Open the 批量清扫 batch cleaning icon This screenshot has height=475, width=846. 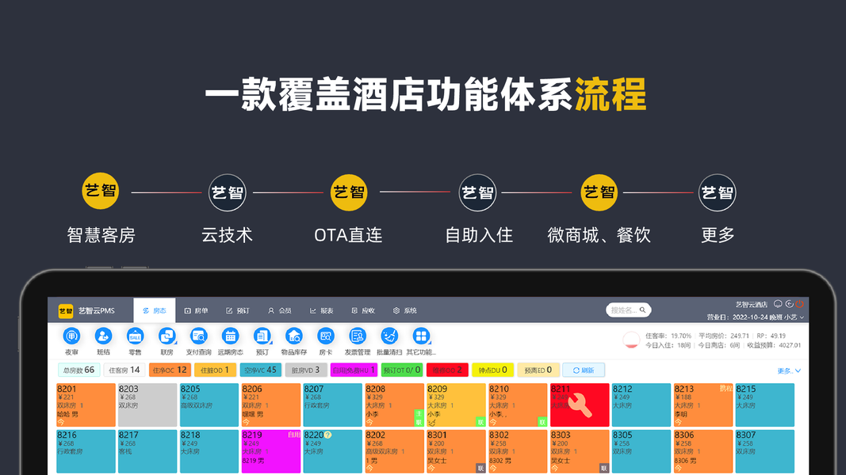pyautogui.click(x=389, y=336)
